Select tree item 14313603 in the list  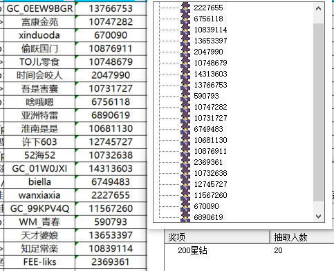tap(210, 74)
